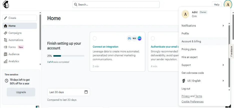This screenshot has height=108, width=234.
Task: Open the account avatar in top bar
Action: (x=228, y=4)
